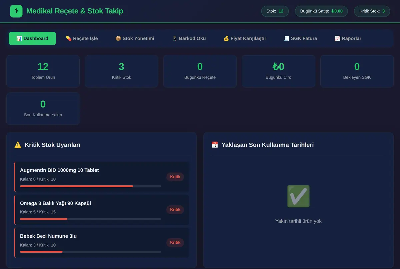
Task: Click the Bebek Bezi Numune 3lu name
Action: [48, 236]
